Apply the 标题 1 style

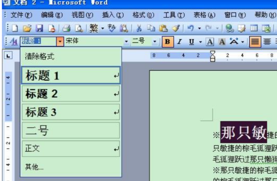coord(71,75)
